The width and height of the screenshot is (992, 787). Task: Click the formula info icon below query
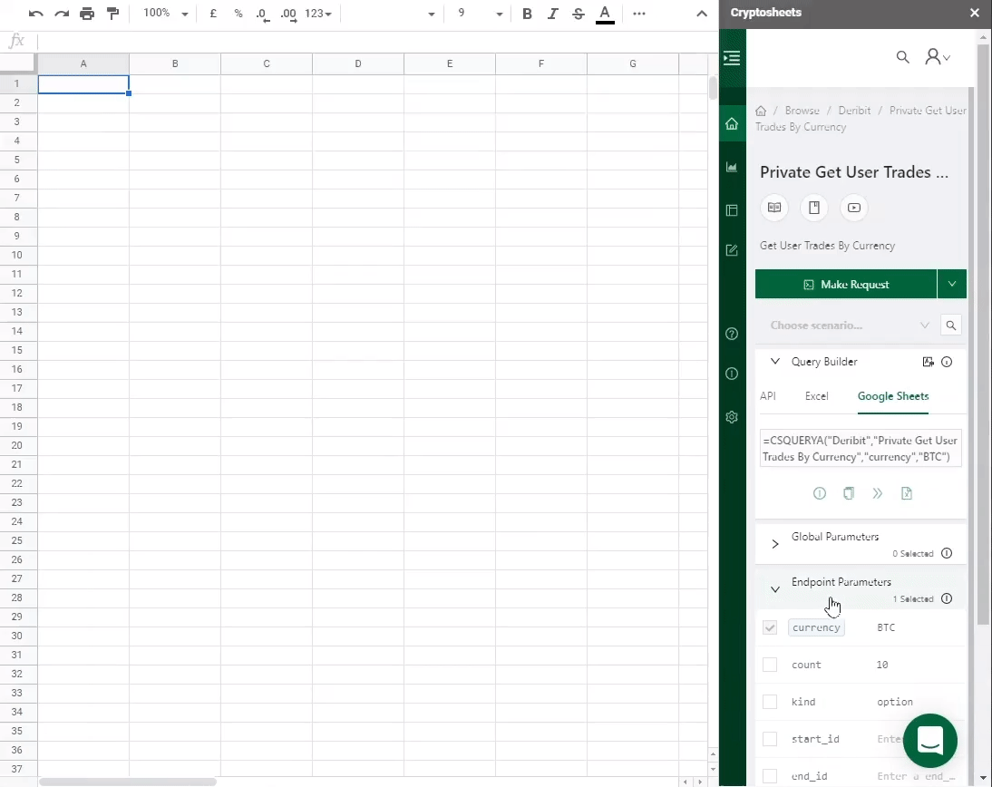[x=820, y=493]
